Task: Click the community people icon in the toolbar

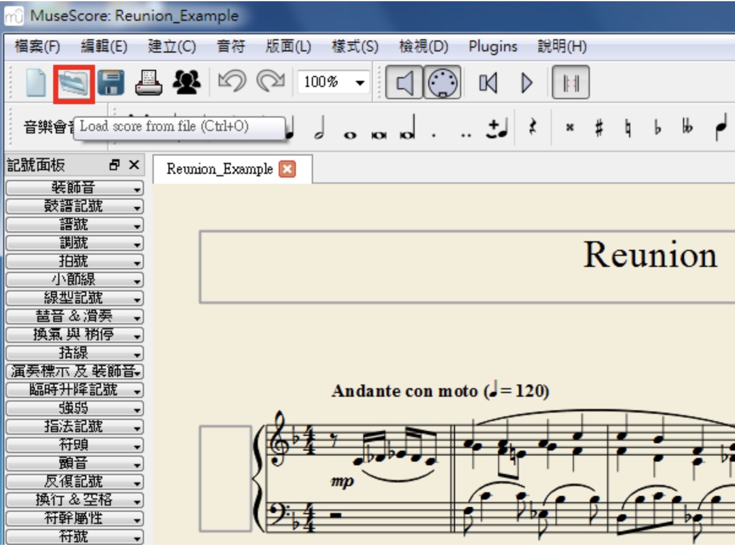Action: [x=187, y=82]
